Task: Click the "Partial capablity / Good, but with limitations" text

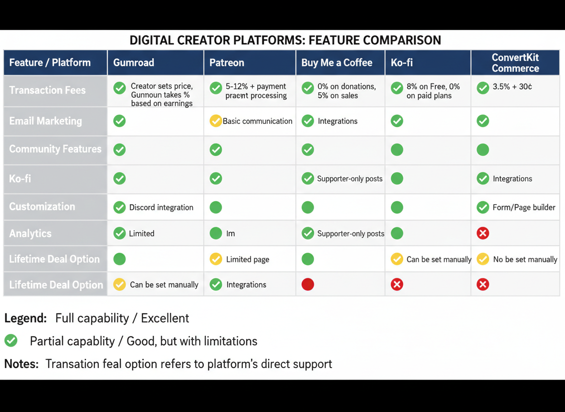Action: tap(144, 341)
